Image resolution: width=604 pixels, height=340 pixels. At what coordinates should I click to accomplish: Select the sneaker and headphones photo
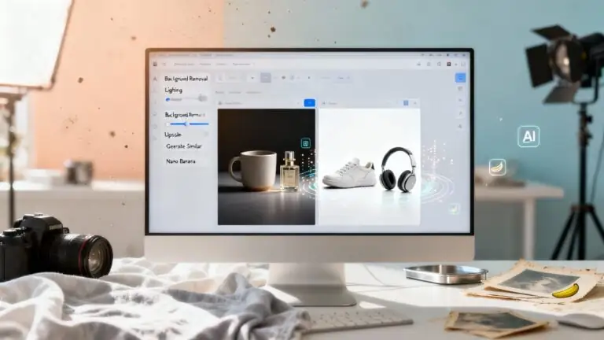tap(369, 167)
